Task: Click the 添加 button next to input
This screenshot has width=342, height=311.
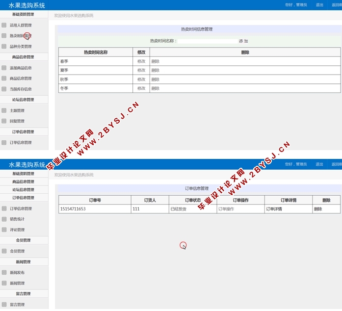Action: [243, 41]
